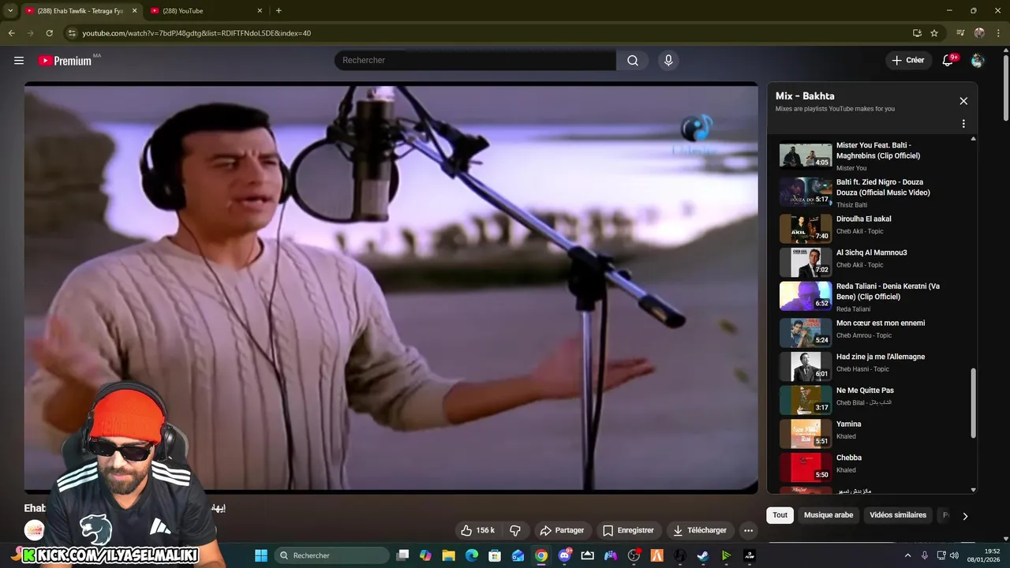
Task: Open a new browser tab
Action: [x=279, y=11]
